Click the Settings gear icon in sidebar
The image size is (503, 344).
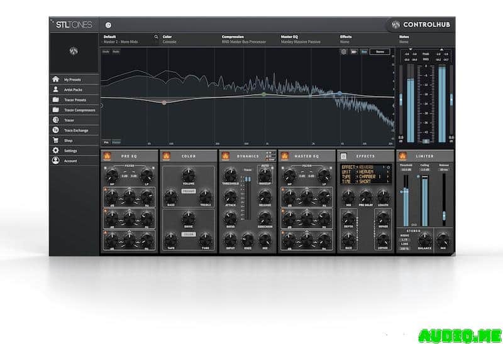pos(56,150)
